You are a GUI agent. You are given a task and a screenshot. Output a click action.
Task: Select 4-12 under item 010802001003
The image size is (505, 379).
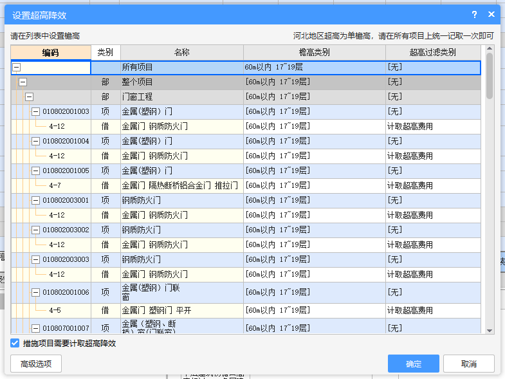pos(57,126)
